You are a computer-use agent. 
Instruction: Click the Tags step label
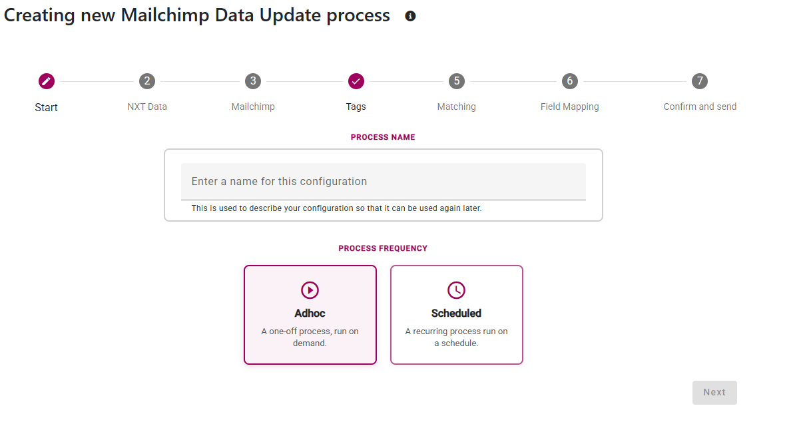point(356,106)
